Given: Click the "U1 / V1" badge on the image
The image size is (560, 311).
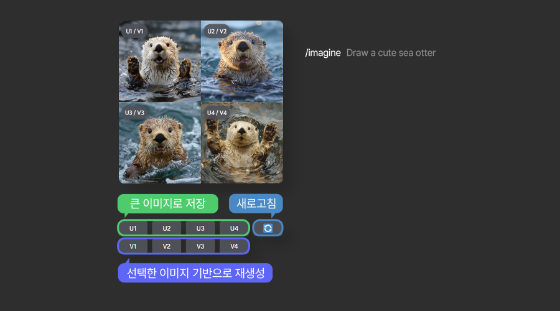Looking at the screenshot, I should 134,31.
